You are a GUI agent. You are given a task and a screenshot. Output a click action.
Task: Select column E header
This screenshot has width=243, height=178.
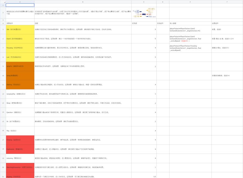190,2
